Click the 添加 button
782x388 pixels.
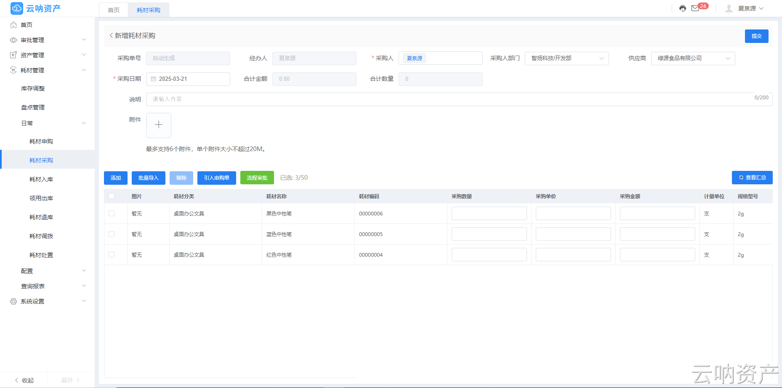(116, 178)
